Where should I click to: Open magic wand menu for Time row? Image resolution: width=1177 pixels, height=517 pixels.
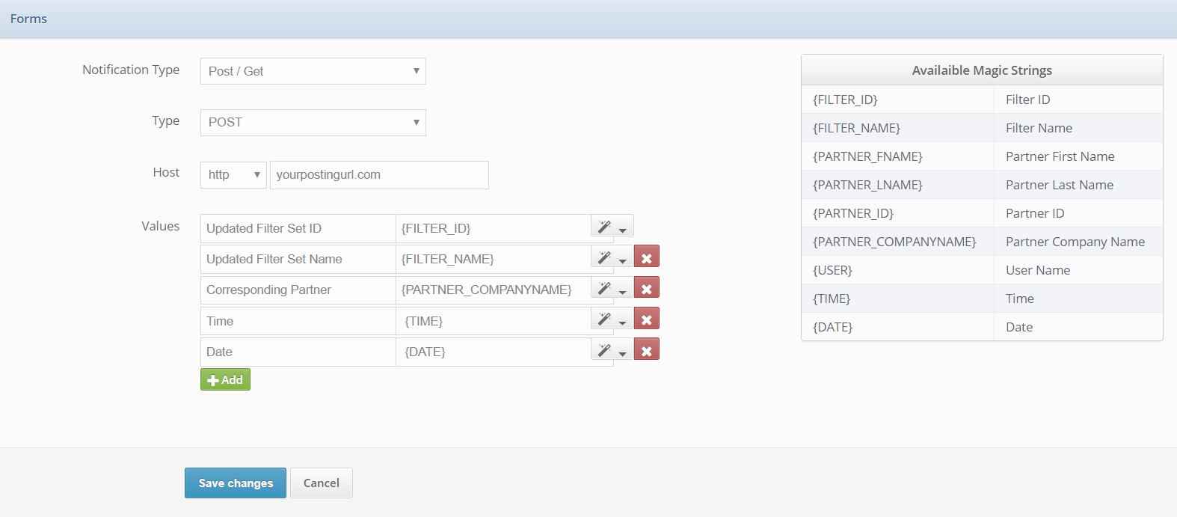point(612,319)
